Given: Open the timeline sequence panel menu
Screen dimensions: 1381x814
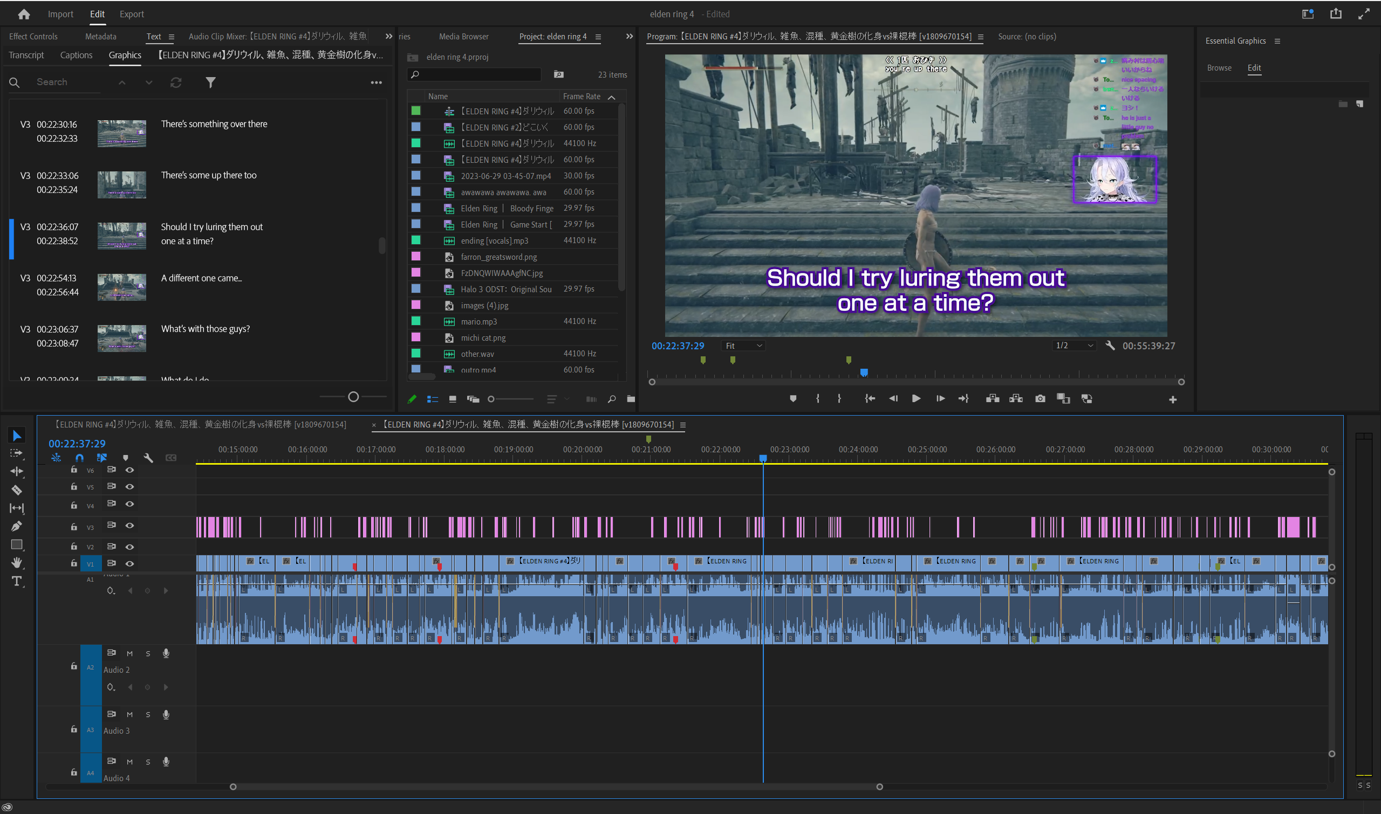Looking at the screenshot, I should [683, 425].
